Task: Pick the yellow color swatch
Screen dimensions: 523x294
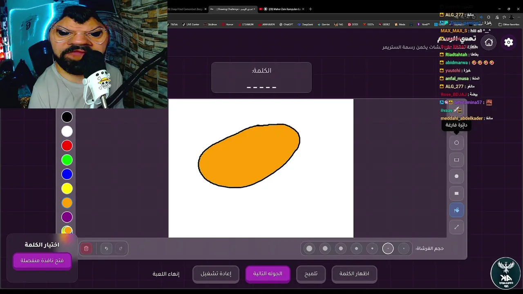Action: [67, 189]
